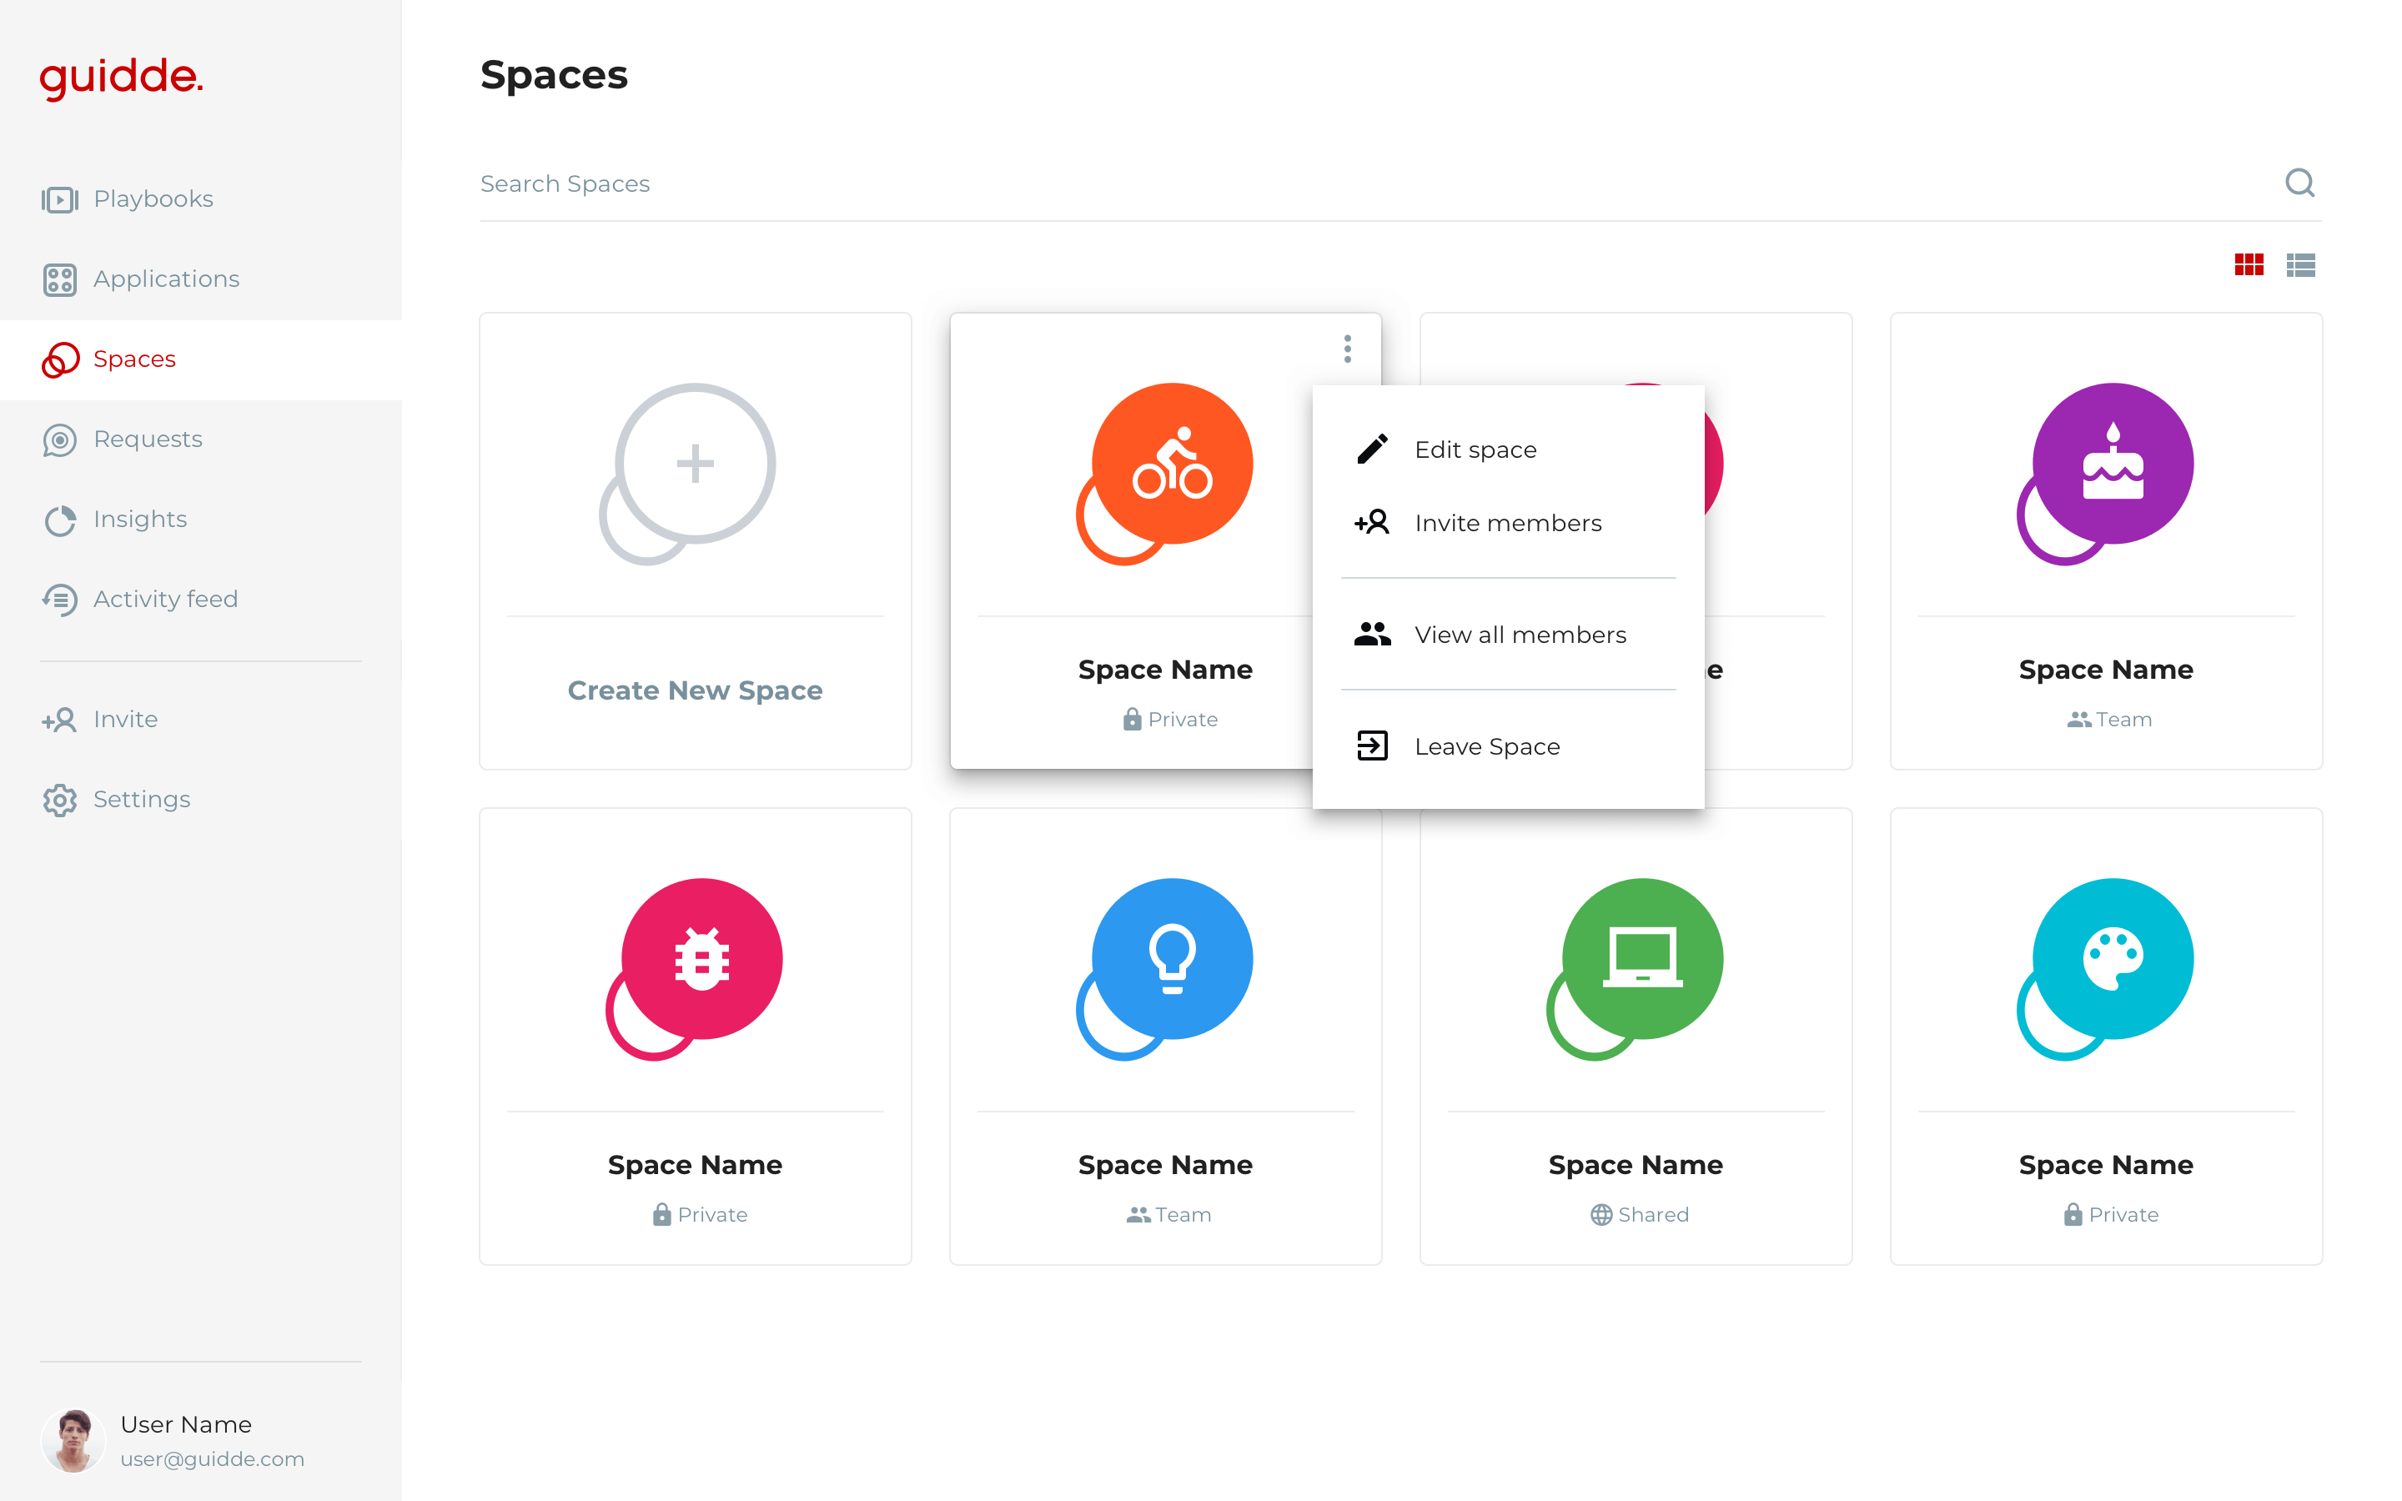
Task: Choose Invite members menu option
Action: pos(1507,523)
